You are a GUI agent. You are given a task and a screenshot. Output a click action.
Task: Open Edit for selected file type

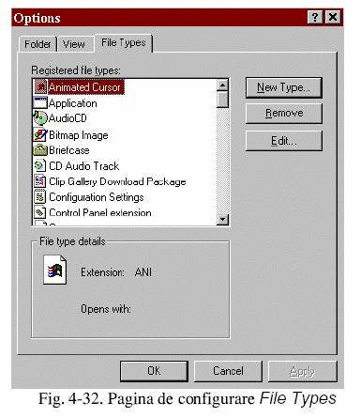click(x=284, y=141)
